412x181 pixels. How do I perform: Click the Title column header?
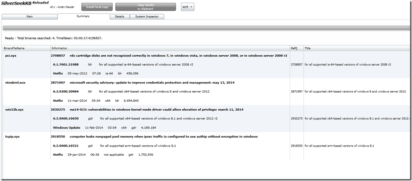(356, 48)
